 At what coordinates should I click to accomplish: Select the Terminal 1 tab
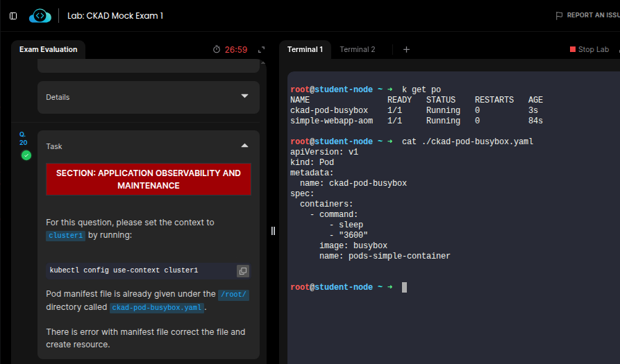point(305,49)
